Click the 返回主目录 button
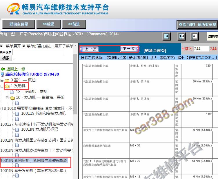Image resolution: width=218 pixels, height=179 pixels. point(19,24)
